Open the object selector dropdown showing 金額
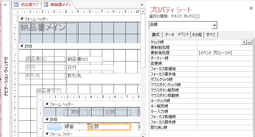The height and width of the screenshot is (137, 255). [214, 25]
